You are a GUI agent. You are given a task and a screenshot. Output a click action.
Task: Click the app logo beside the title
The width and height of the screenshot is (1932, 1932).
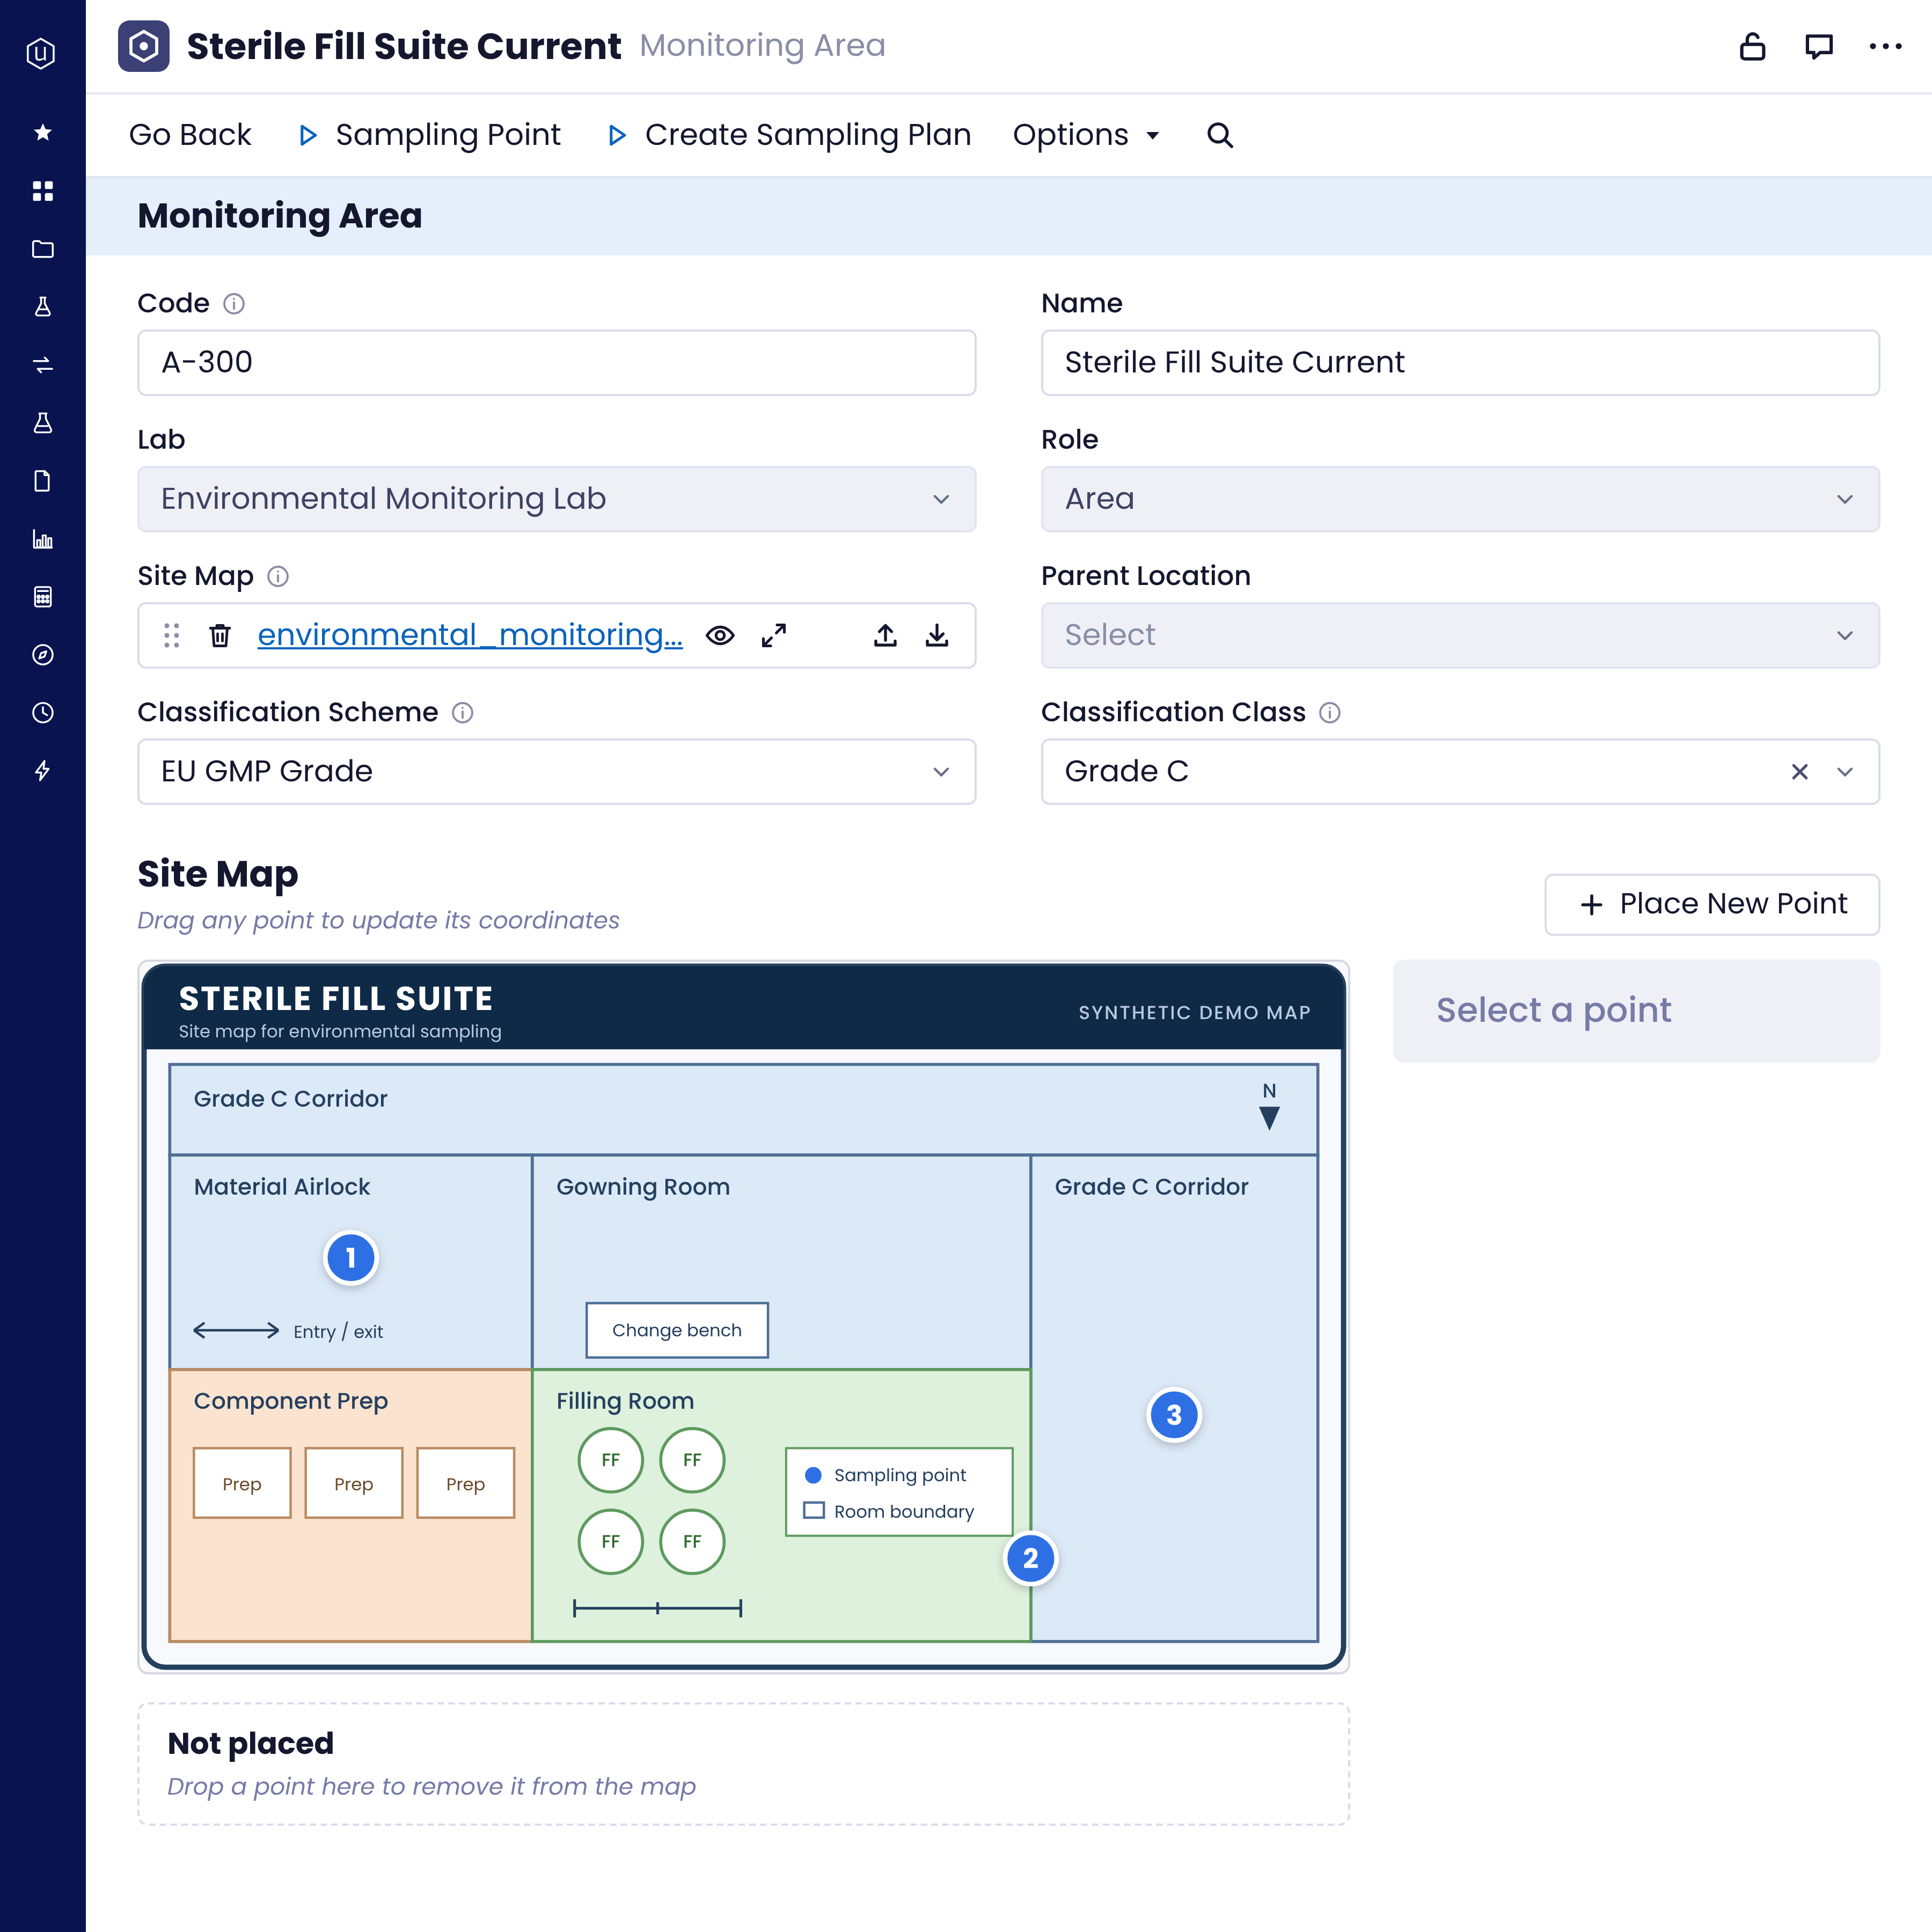coord(144,46)
